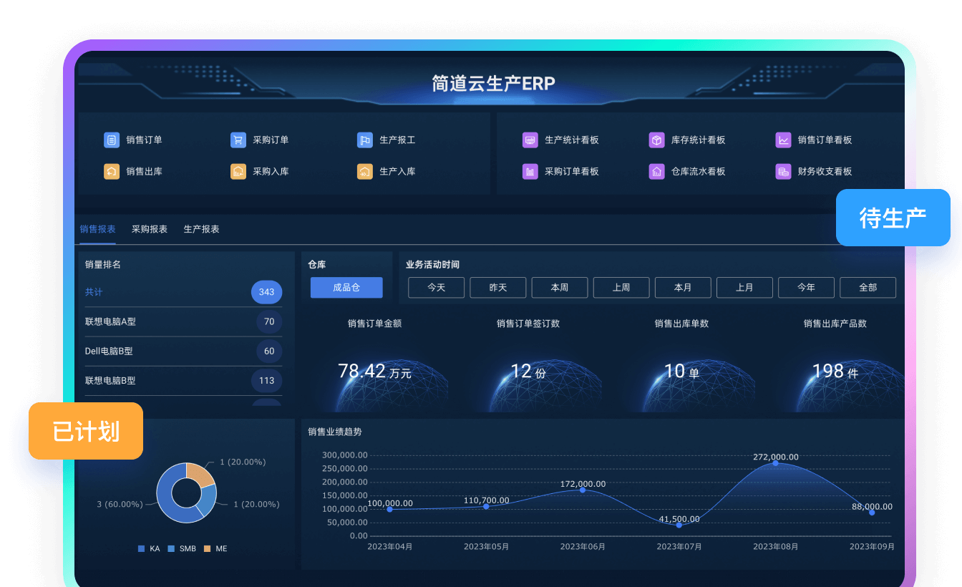Open the 生产统计看板 purple icon
This screenshot has height=587, width=962.
(x=530, y=140)
